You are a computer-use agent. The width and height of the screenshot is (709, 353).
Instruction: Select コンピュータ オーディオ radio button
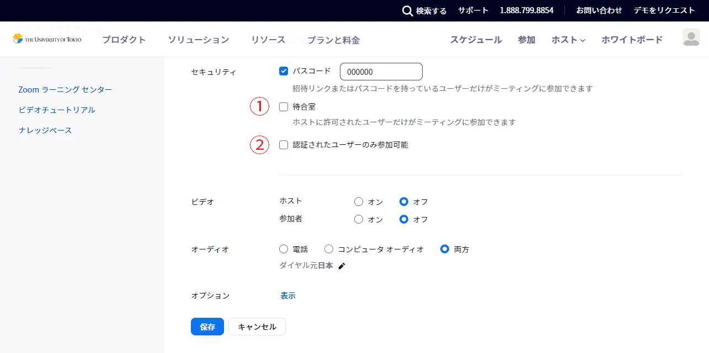click(329, 249)
